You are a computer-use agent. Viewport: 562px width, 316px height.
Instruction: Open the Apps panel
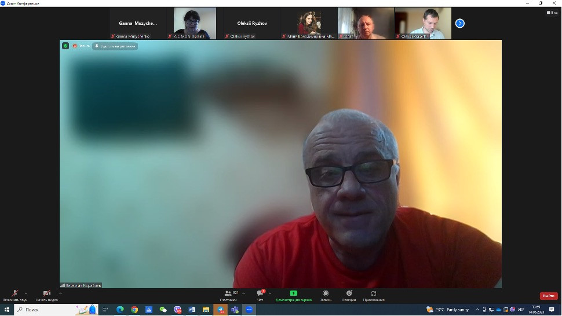374,295
